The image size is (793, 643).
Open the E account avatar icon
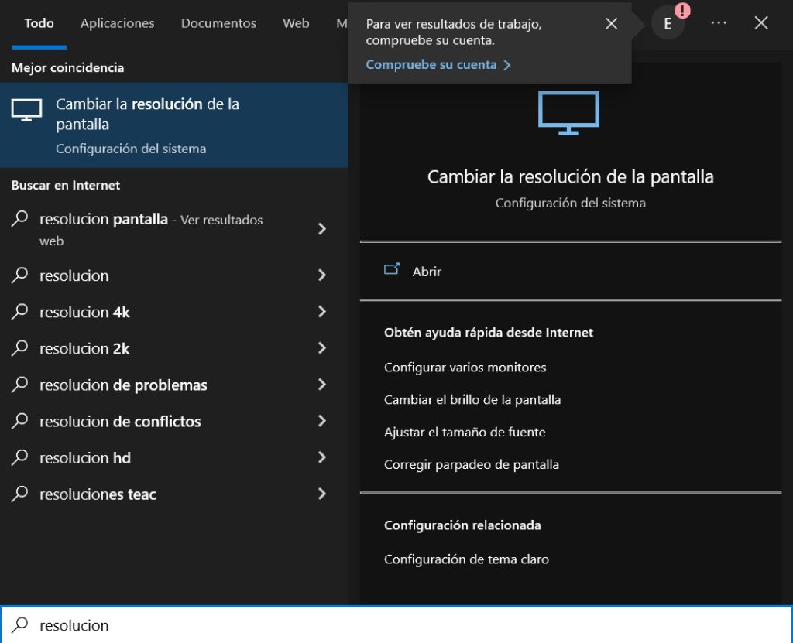[668, 23]
